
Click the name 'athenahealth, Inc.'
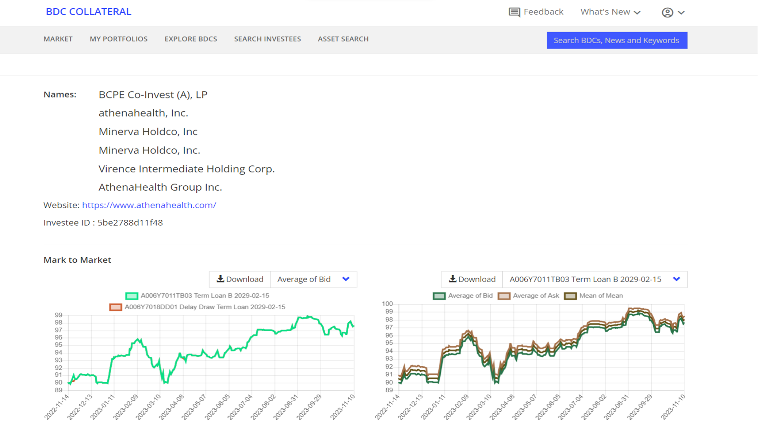pyautogui.click(x=143, y=113)
